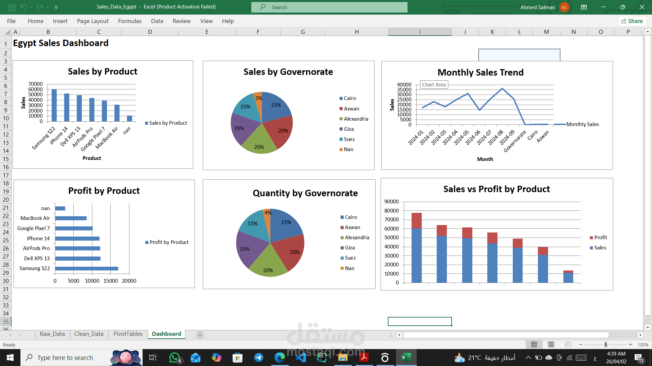Click the Redo icon
Image resolution: width=652 pixels, height=366 pixels.
[40, 7]
